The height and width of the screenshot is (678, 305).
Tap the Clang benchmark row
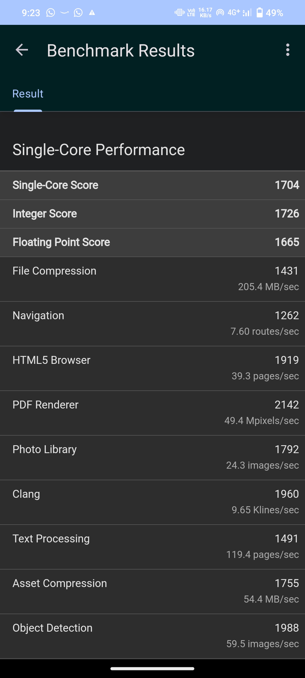pyautogui.click(x=152, y=502)
